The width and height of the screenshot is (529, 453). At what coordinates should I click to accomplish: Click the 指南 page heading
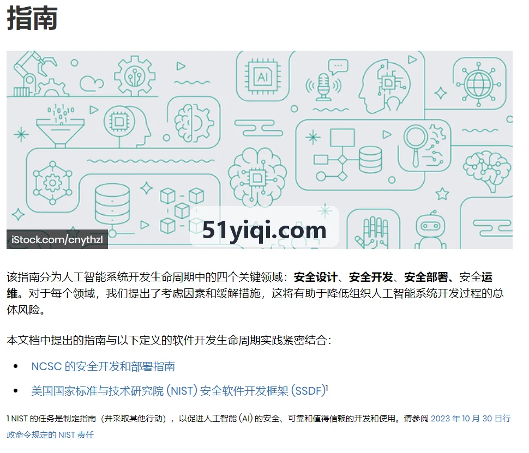32,18
